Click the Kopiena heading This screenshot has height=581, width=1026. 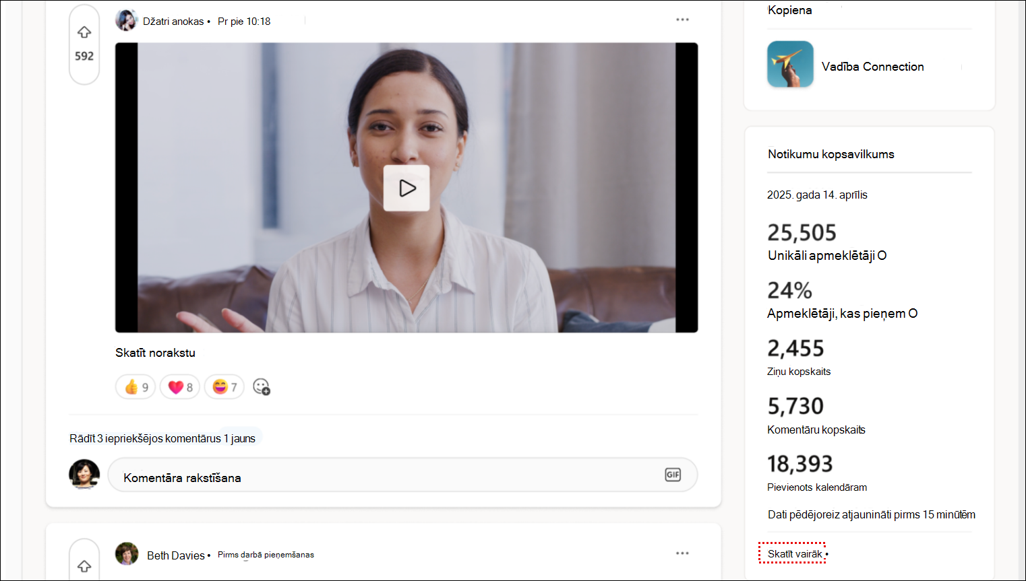pos(790,10)
